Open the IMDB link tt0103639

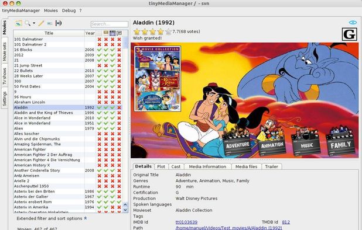point(186,222)
